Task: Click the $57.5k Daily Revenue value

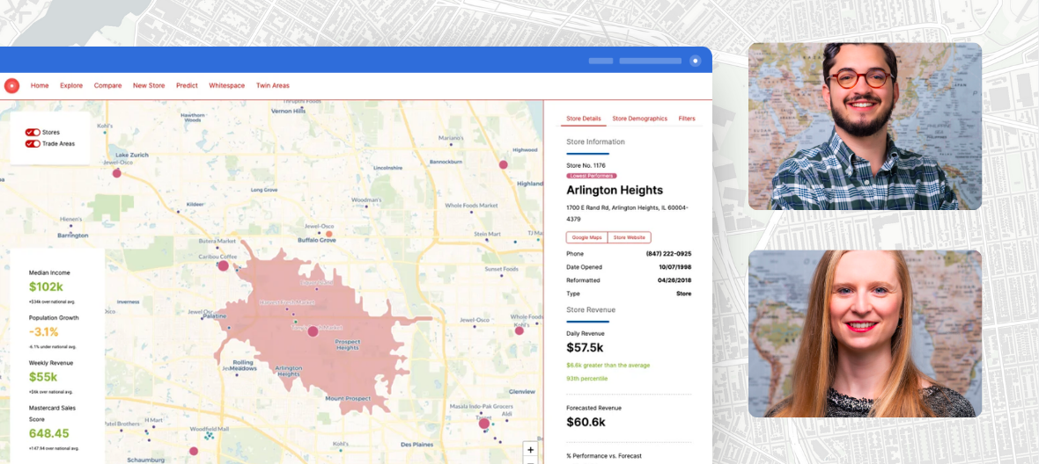Action: pyautogui.click(x=586, y=348)
